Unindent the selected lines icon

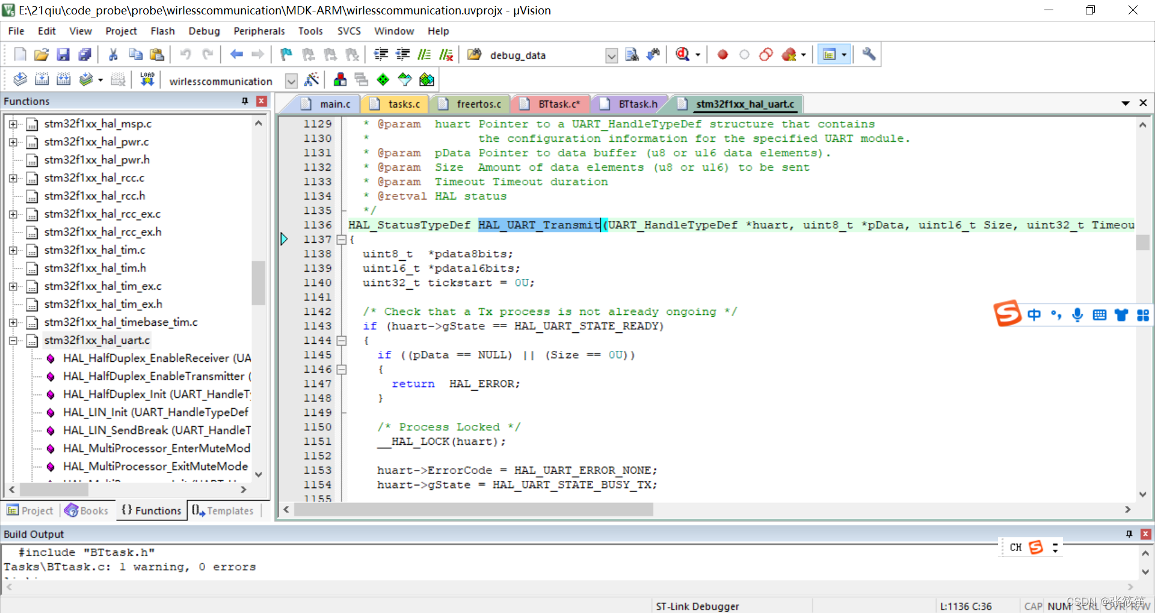[x=402, y=55]
